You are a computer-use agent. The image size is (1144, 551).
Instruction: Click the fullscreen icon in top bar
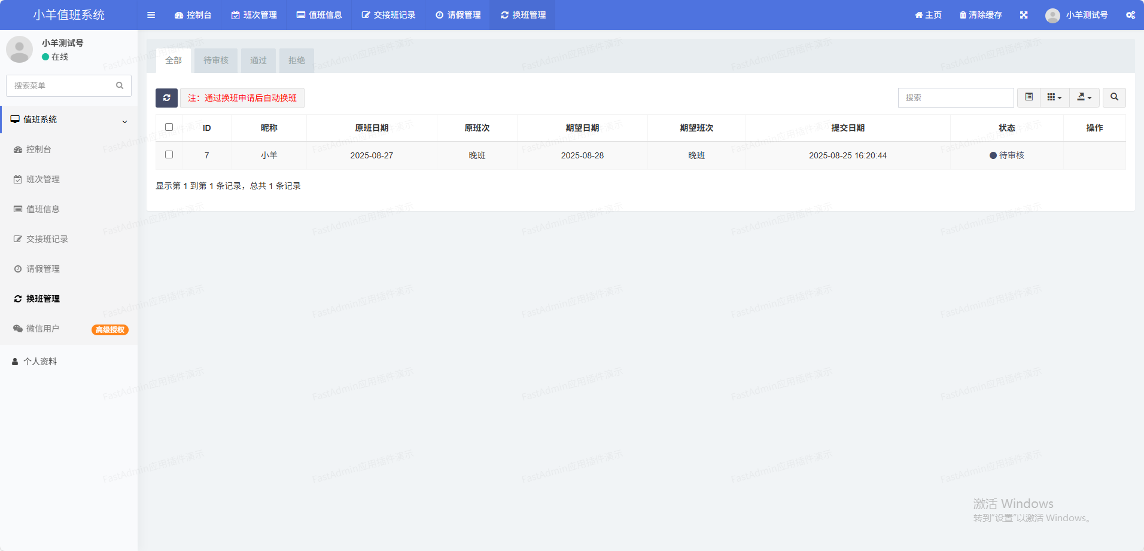1024,15
